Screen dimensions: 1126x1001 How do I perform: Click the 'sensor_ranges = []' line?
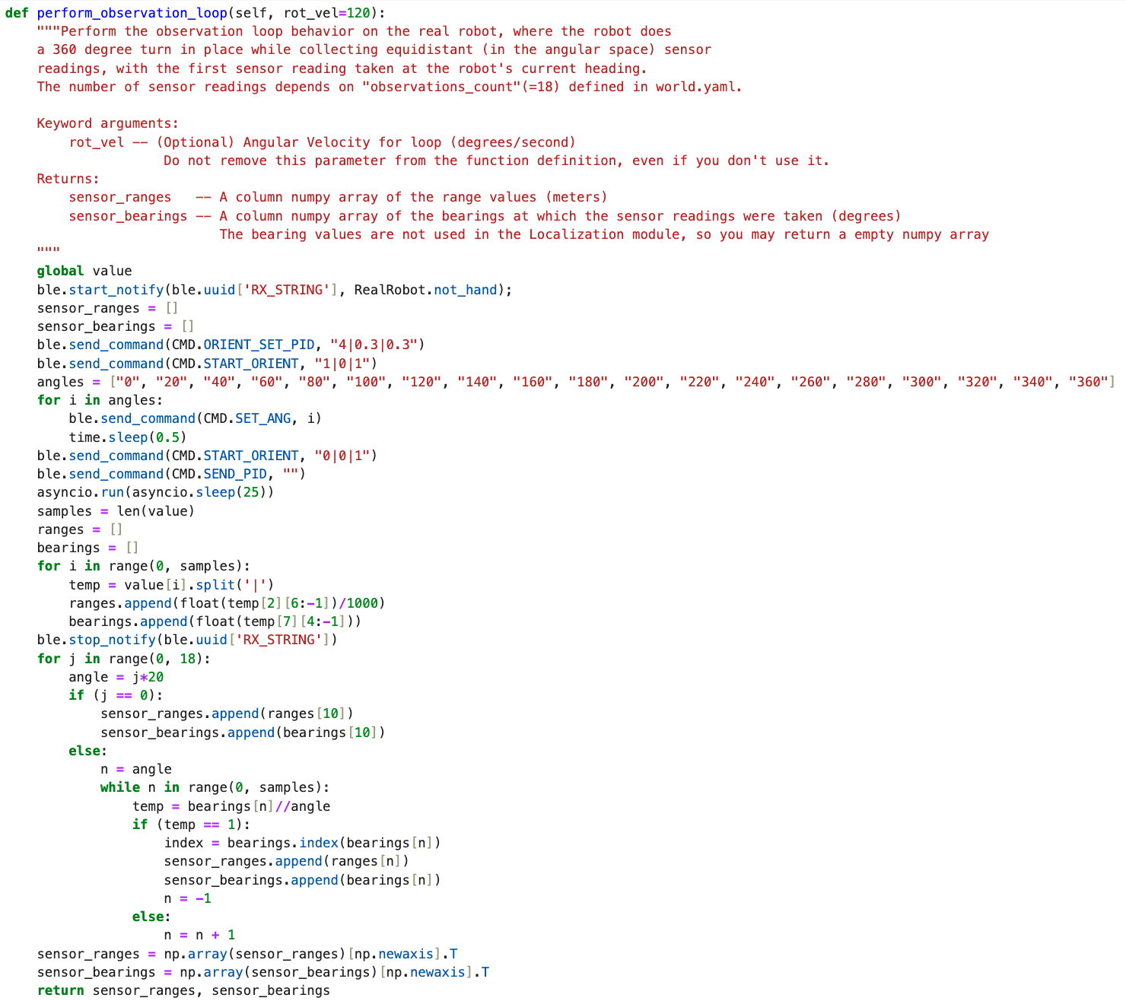[x=107, y=308]
